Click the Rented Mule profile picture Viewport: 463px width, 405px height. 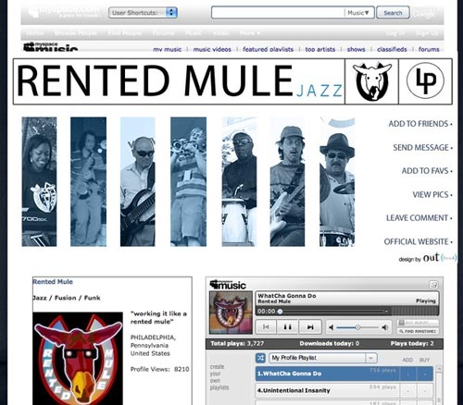(78, 359)
